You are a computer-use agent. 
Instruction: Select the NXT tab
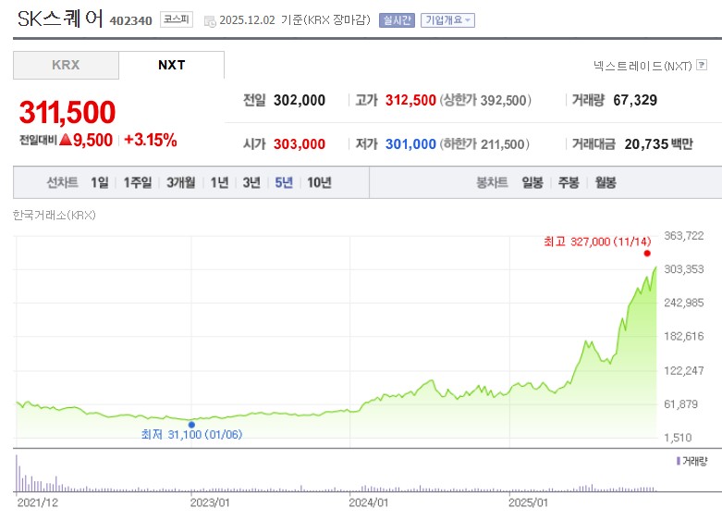[172, 65]
